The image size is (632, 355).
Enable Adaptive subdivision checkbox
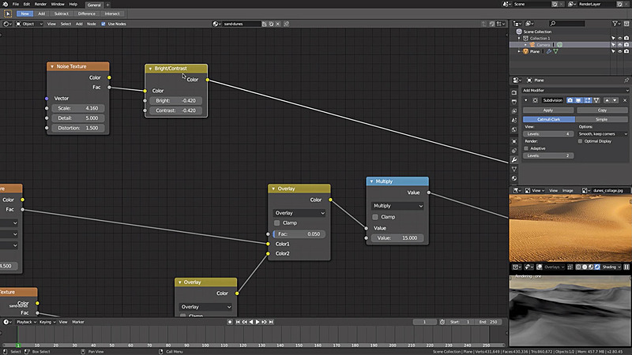coord(526,148)
